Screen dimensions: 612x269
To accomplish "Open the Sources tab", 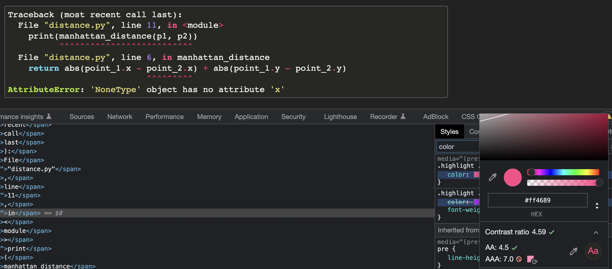I will click(82, 117).
